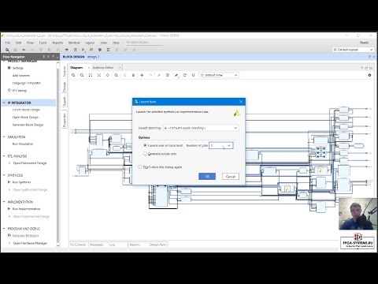
Task: Click the wrench Customize Block icon
Action: (159, 75)
